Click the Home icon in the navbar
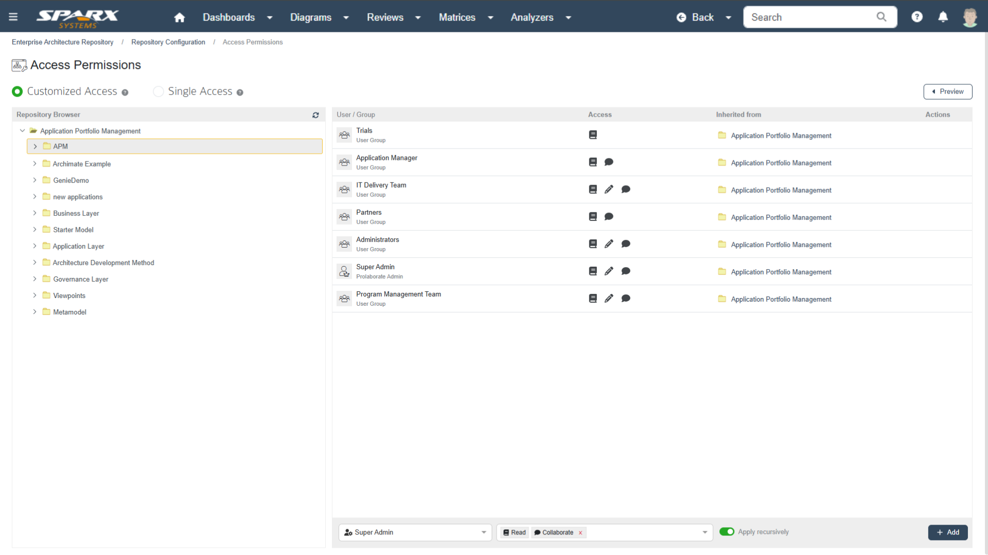This screenshot has width=988, height=555. point(179,17)
